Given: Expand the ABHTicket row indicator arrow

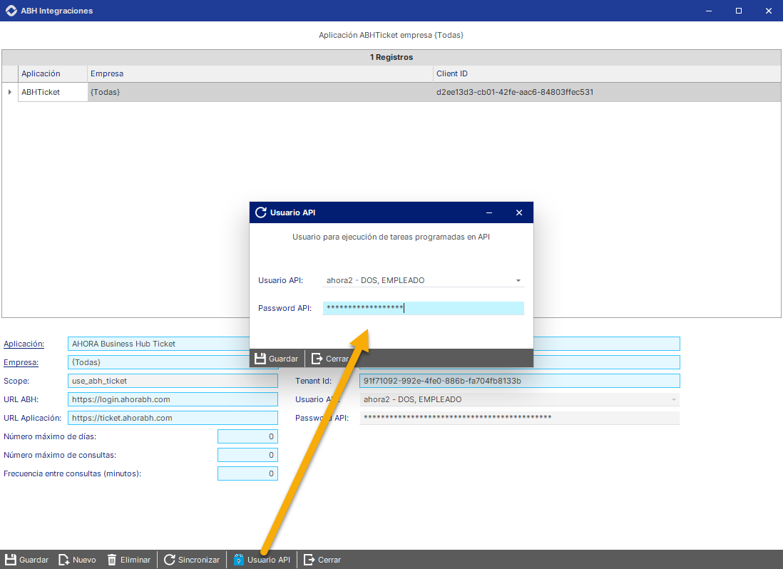Looking at the screenshot, I should [9, 92].
